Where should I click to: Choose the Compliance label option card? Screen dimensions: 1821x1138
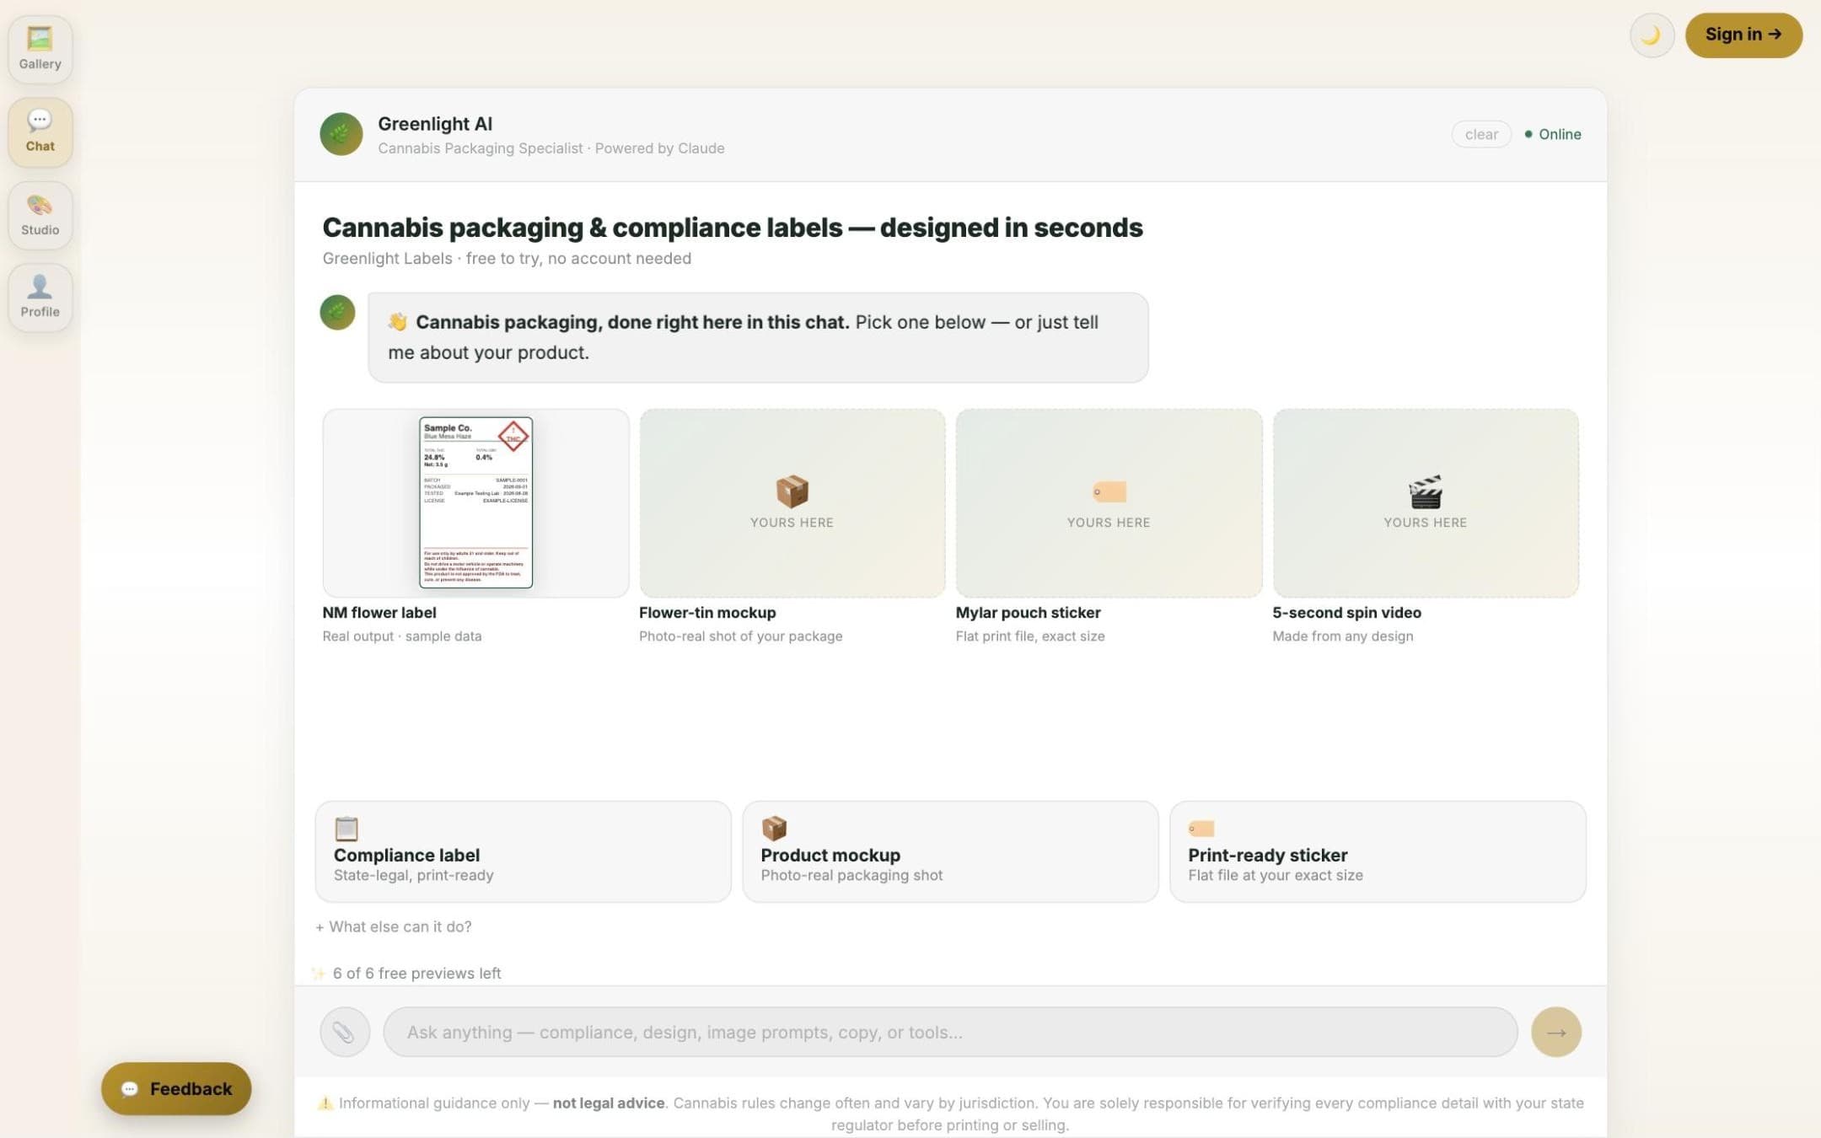(x=523, y=851)
